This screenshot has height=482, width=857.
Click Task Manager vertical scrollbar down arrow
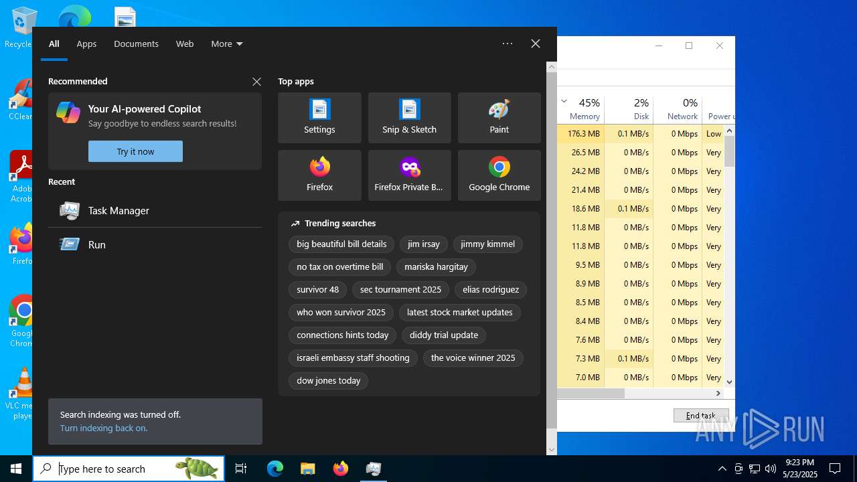(x=730, y=382)
